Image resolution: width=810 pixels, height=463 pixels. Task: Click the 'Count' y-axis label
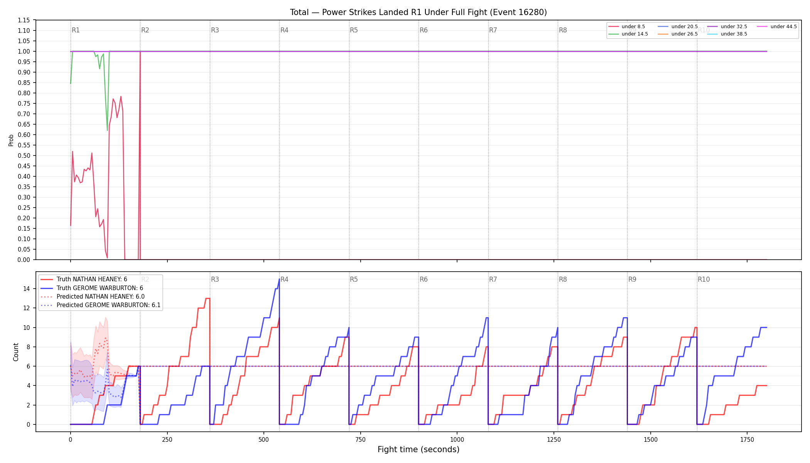click(16, 352)
